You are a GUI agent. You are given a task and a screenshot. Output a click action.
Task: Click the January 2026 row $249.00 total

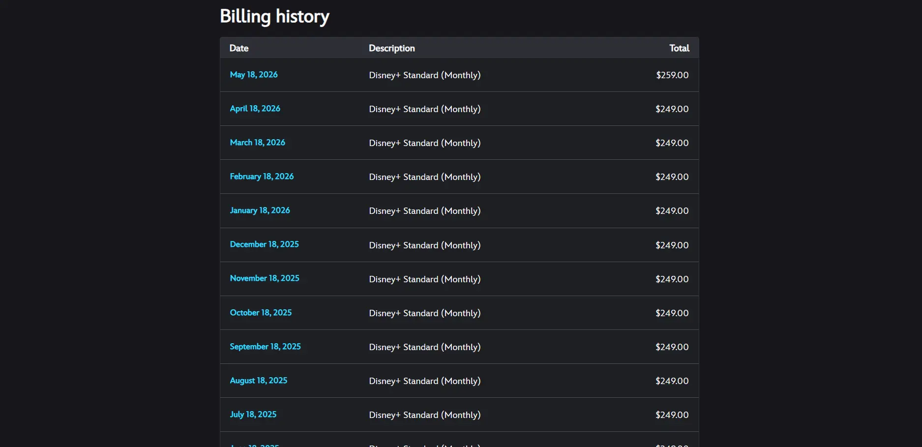[672, 211]
